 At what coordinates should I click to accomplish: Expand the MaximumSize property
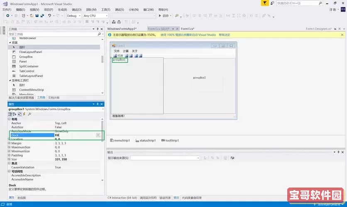pyautogui.click(x=9, y=147)
